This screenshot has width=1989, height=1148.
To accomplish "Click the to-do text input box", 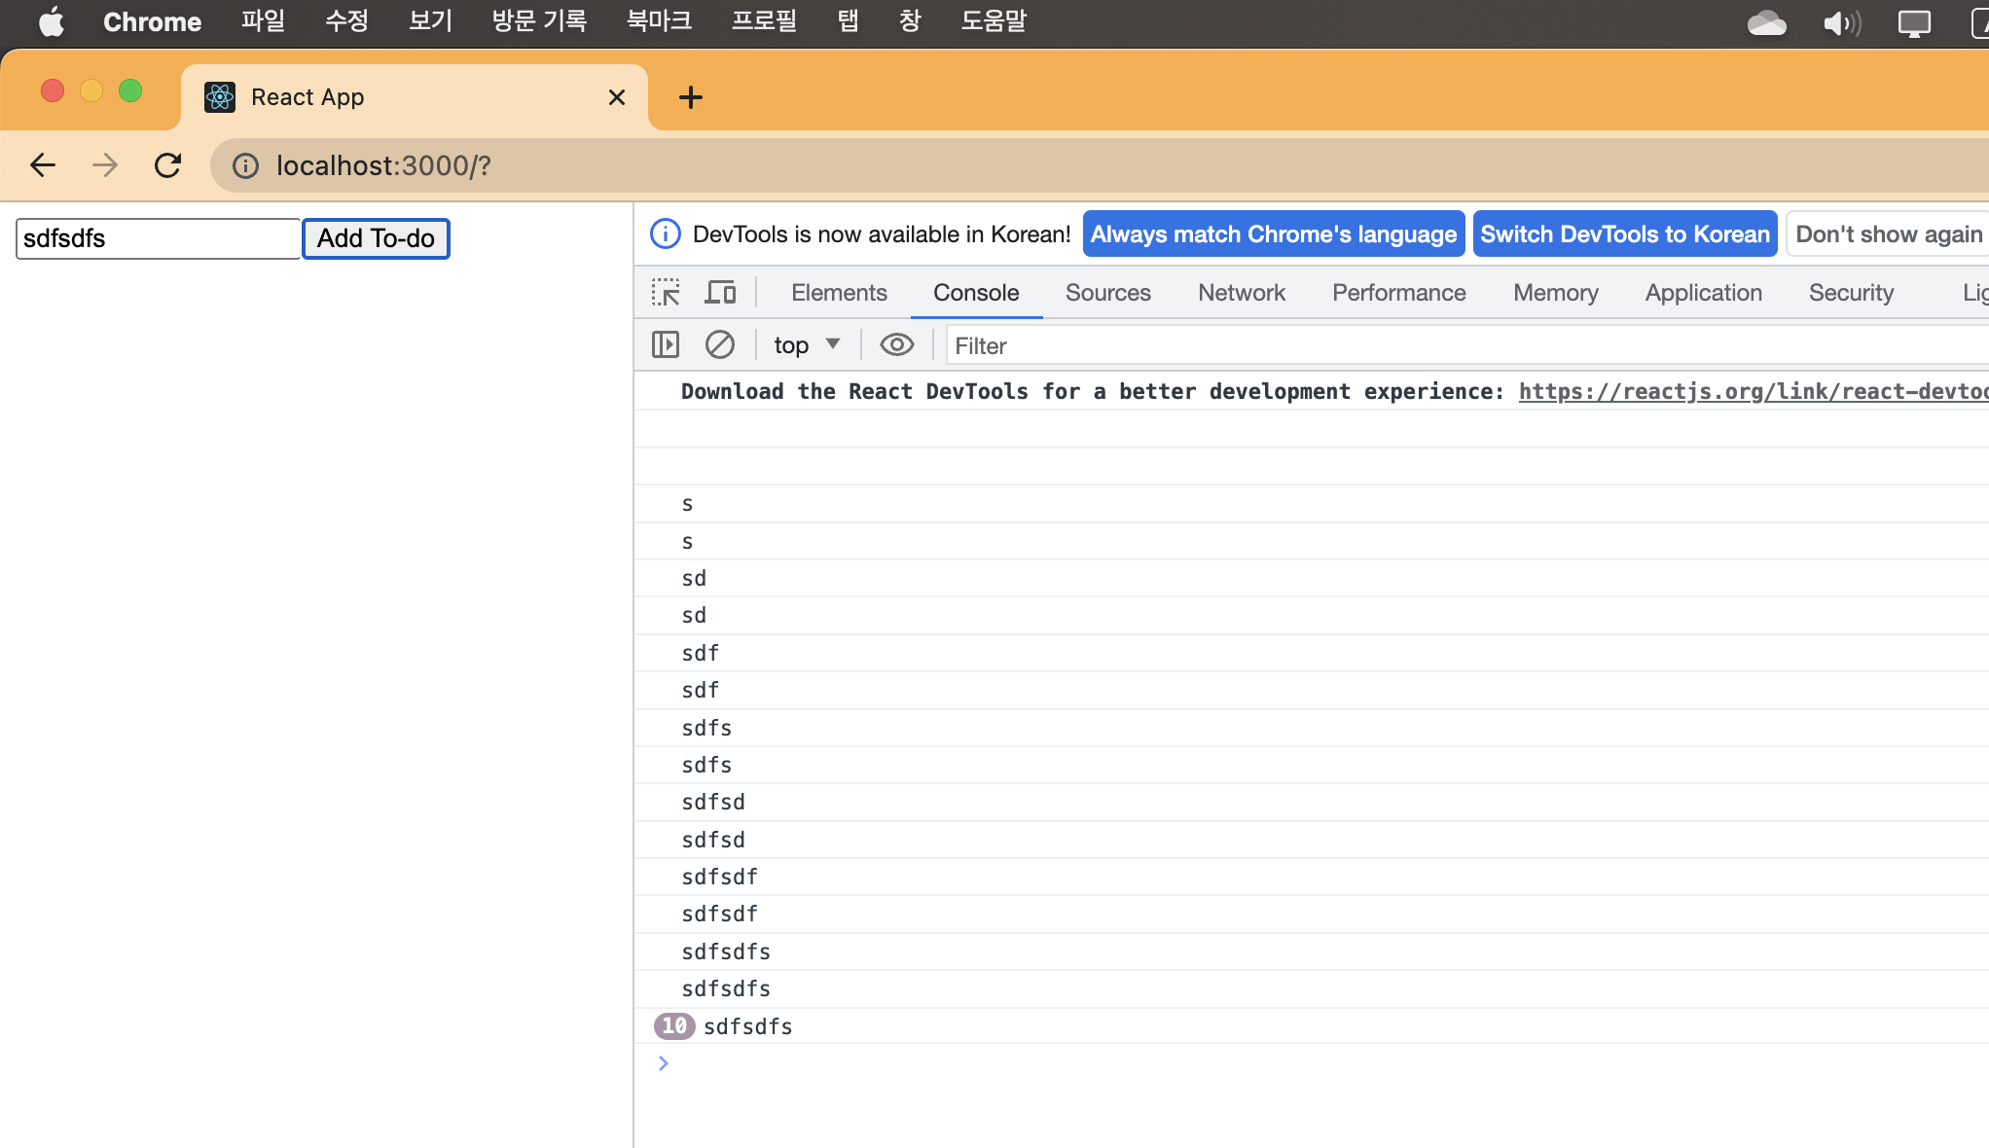I will [158, 238].
